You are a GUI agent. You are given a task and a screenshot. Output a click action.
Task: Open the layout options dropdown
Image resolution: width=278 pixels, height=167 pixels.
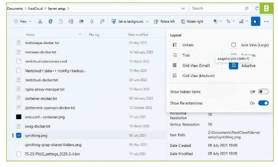(x=243, y=21)
